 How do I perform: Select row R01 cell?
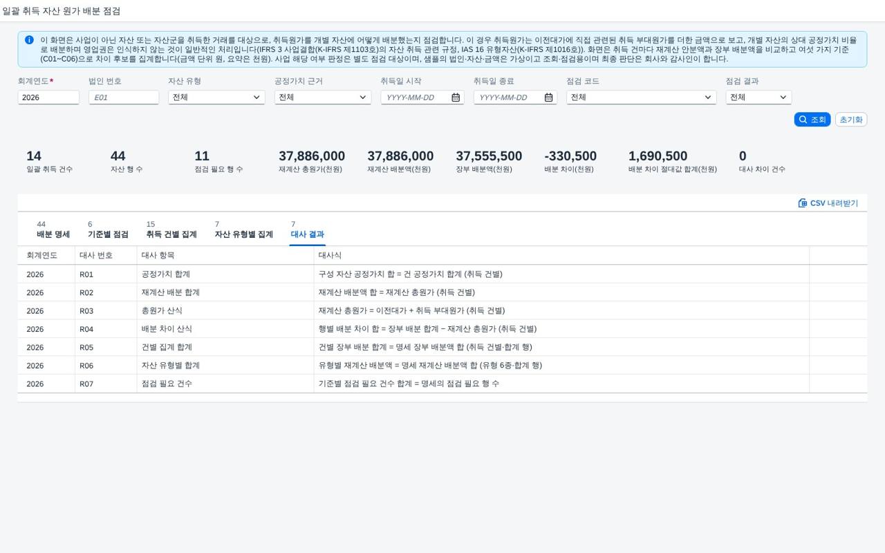(x=106, y=274)
